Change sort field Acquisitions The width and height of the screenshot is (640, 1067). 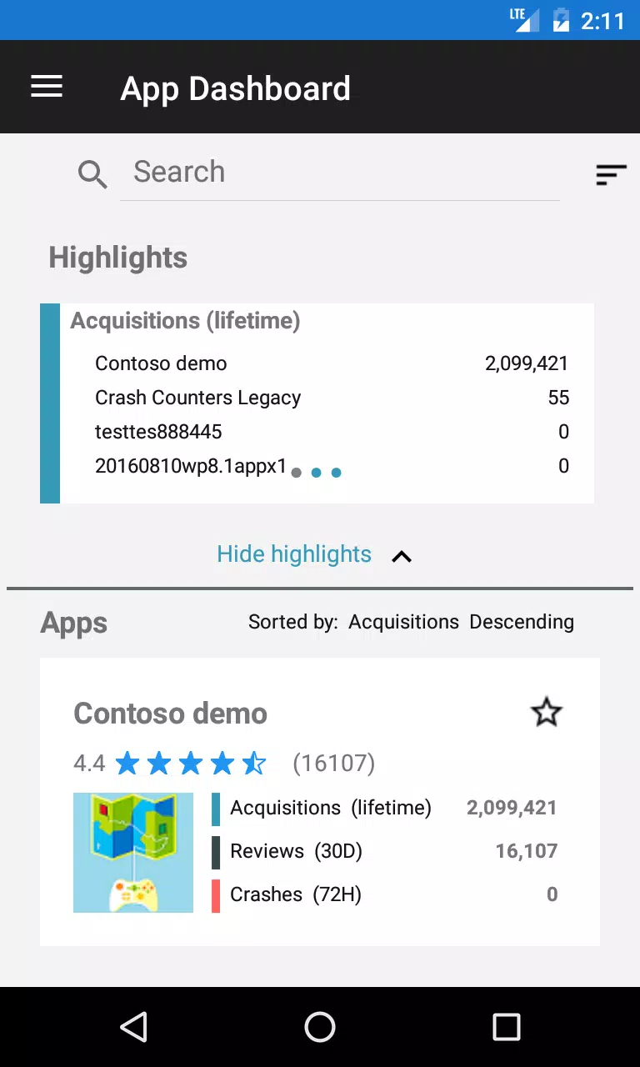click(403, 622)
